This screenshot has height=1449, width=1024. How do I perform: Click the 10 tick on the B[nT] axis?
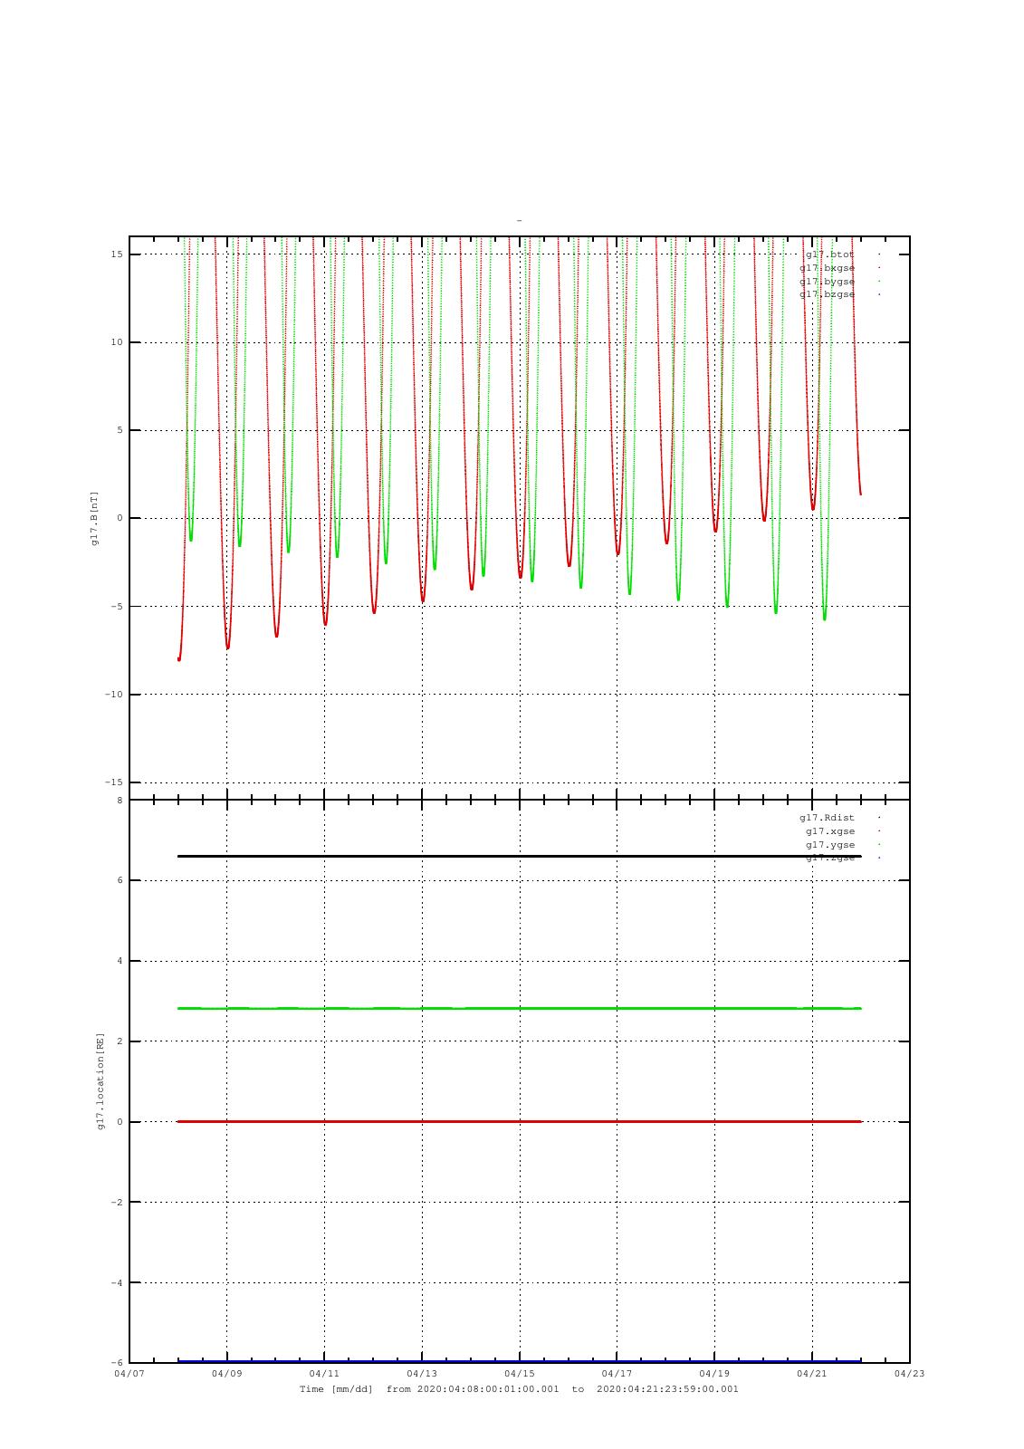click(x=117, y=342)
